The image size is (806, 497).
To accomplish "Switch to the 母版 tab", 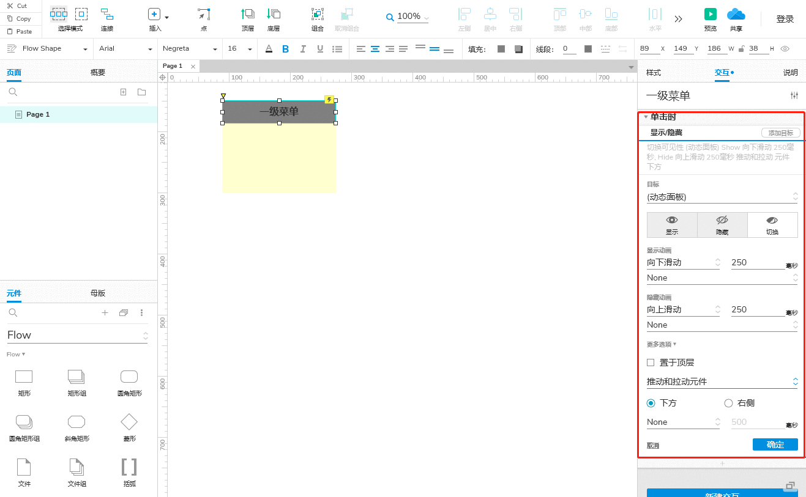I will click(x=98, y=293).
